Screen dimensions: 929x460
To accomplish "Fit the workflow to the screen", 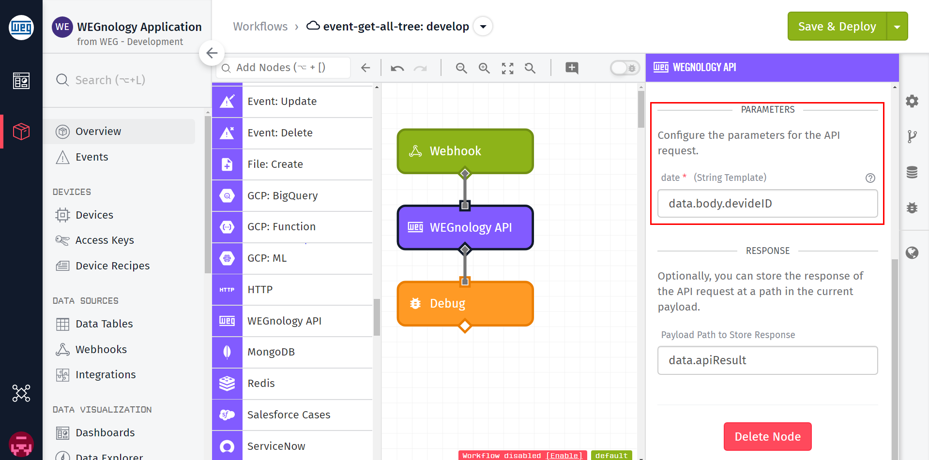I will tap(507, 68).
